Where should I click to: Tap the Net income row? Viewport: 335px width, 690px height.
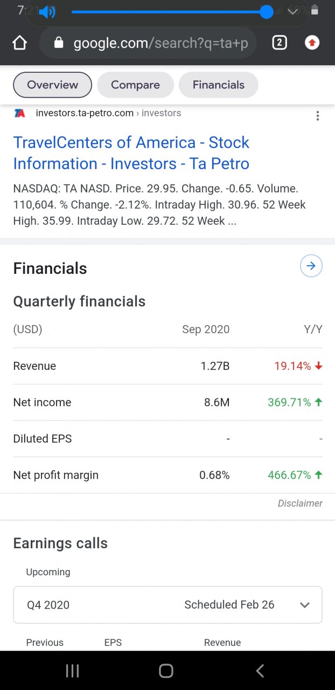point(167,402)
